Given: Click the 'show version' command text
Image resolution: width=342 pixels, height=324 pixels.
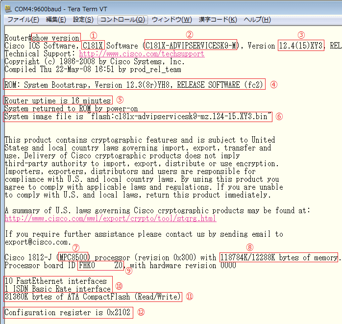Looking at the screenshot, I should pyautogui.click(x=56, y=38).
